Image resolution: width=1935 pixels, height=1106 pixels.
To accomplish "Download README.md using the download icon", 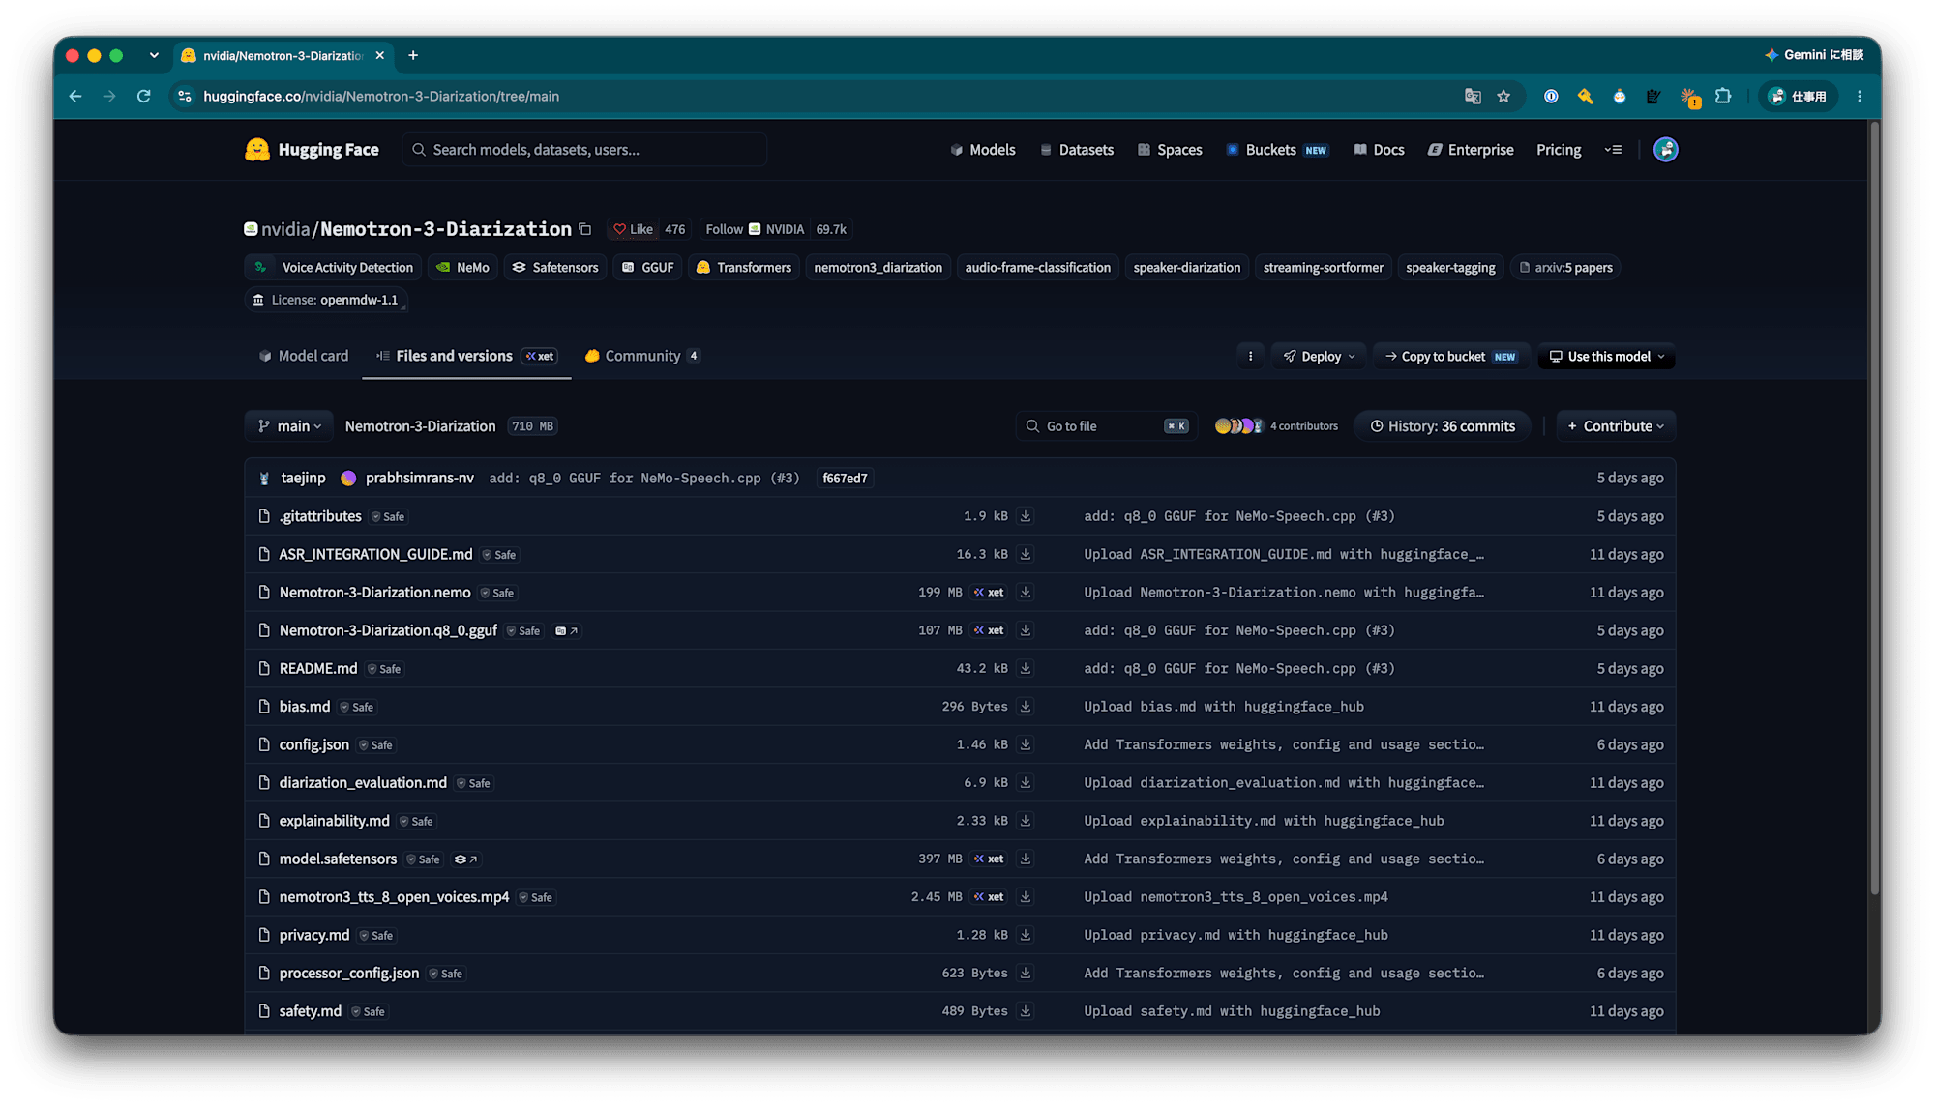I will tap(1026, 668).
